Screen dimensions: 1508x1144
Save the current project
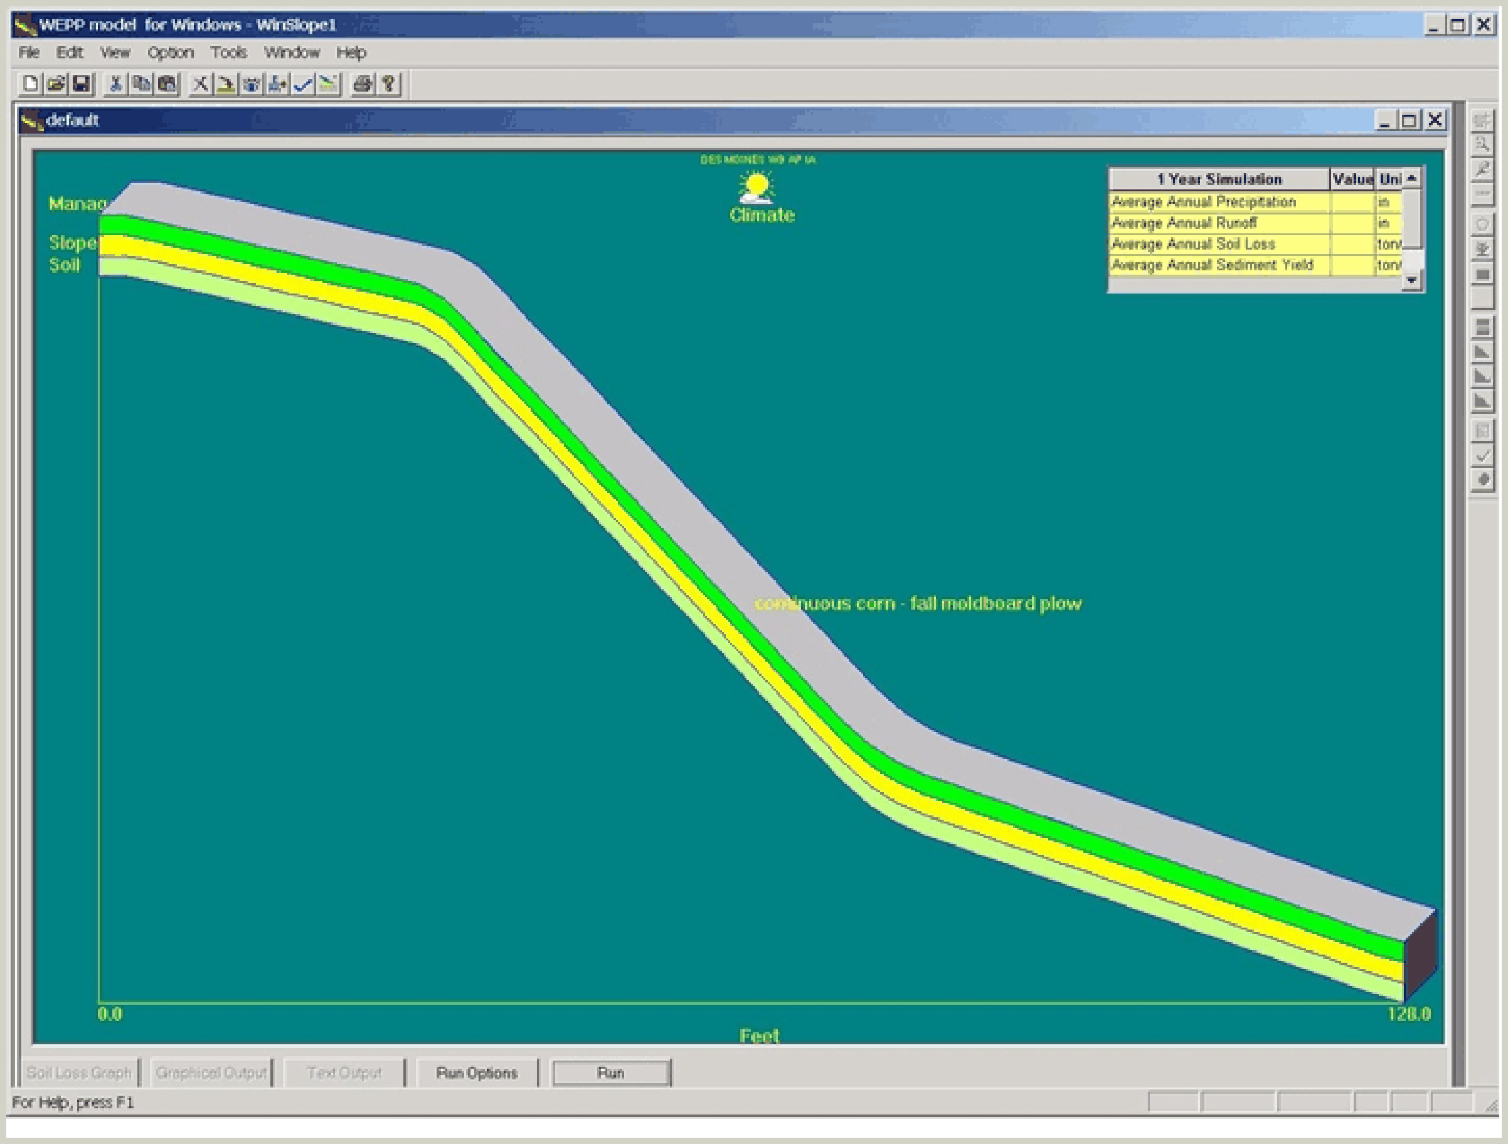[80, 83]
